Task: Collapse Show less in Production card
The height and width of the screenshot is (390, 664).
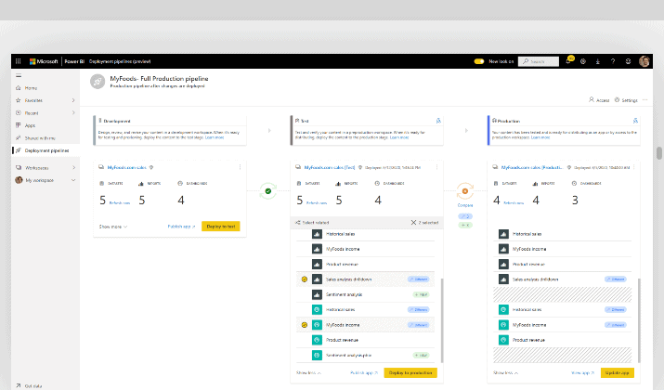Action: (x=505, y=373)
